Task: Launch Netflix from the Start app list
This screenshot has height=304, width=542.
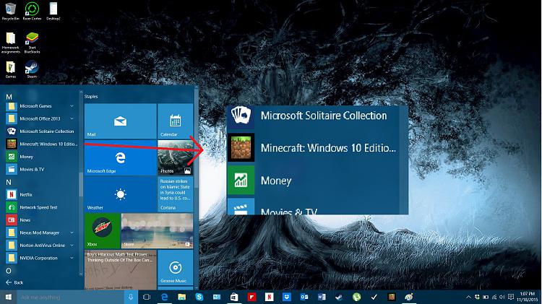Action: pos(40,194)
